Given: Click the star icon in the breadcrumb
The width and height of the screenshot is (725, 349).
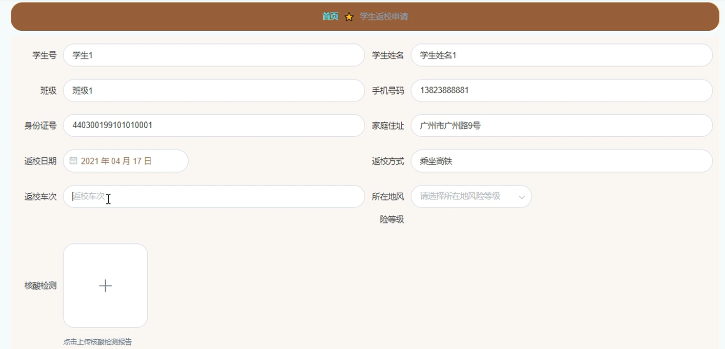Looking at the screenshot, I should coord(349,17).
